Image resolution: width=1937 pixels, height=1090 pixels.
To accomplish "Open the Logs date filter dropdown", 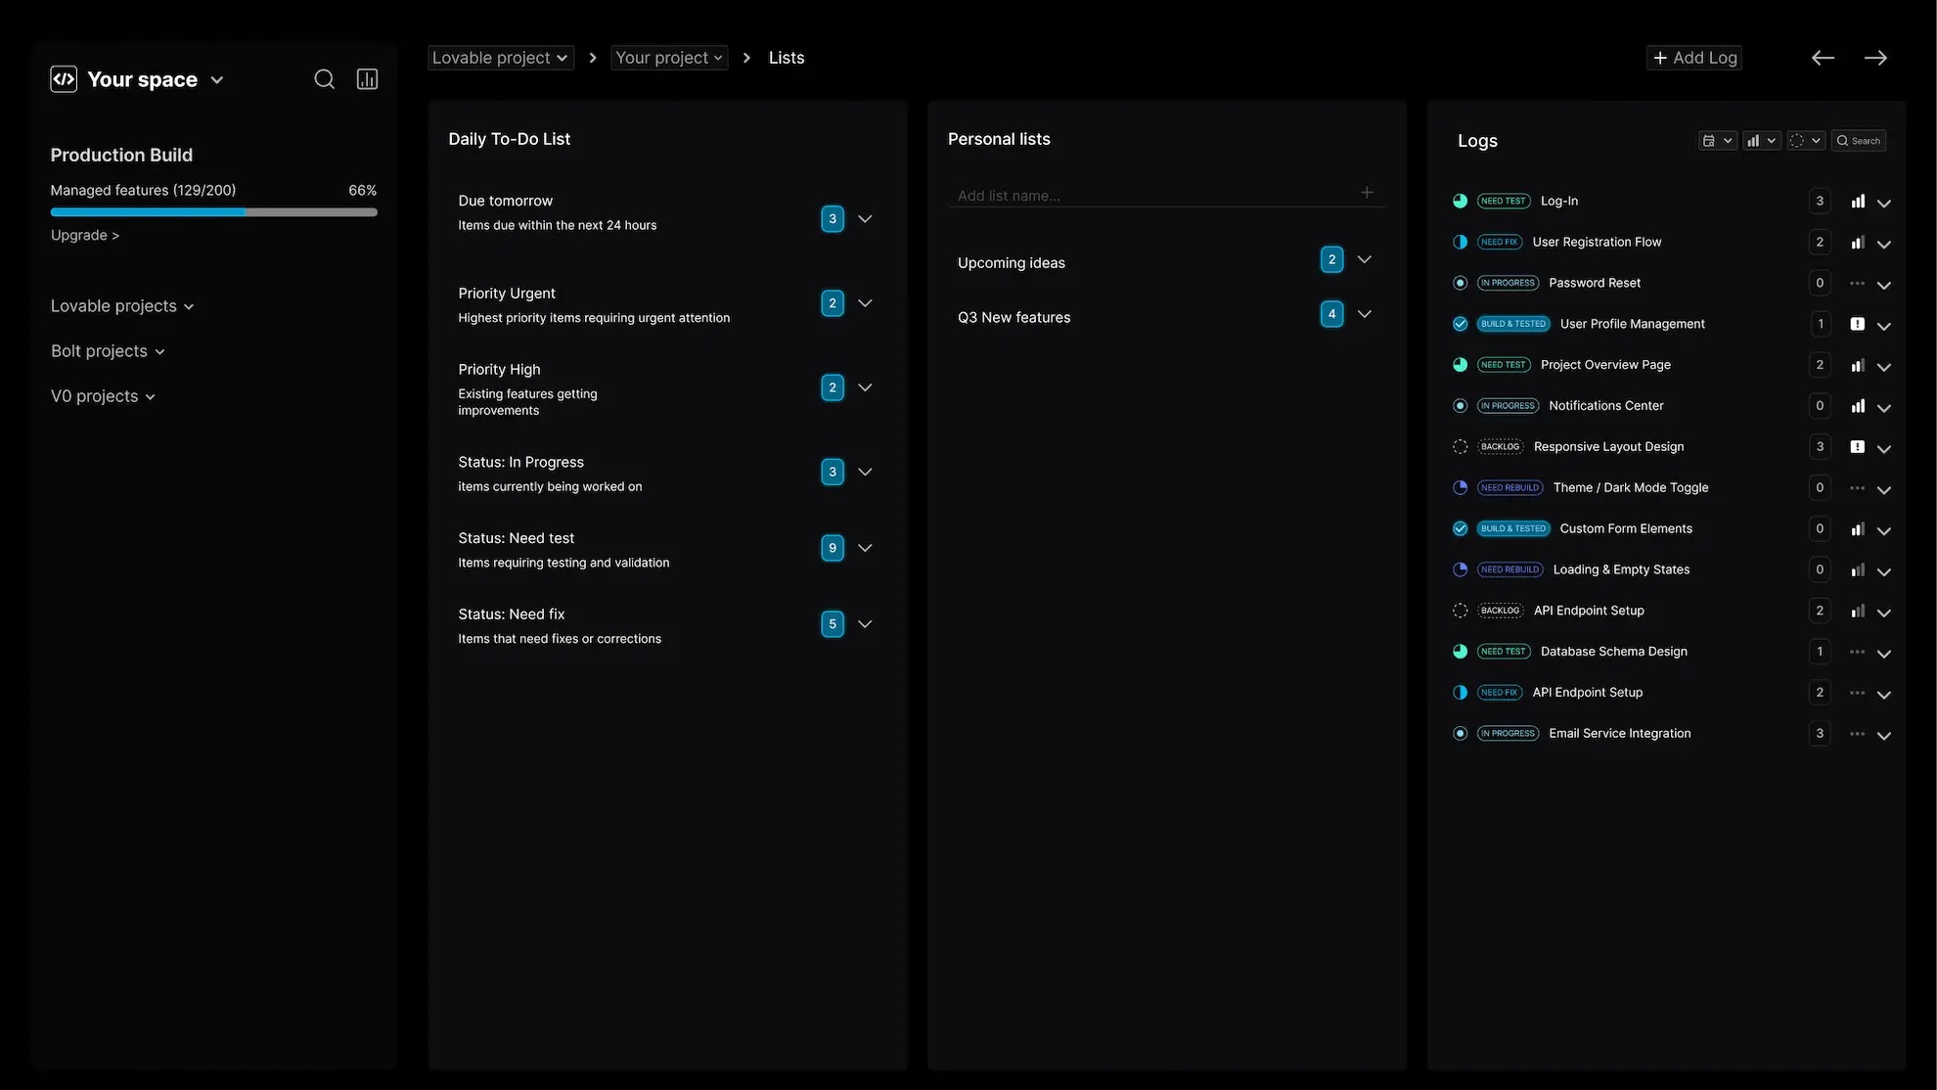I will point(1717,141).
